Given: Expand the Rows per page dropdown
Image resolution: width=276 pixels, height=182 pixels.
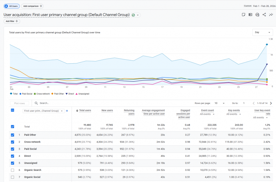Looking at the screenshot, I should coord(220,103).
